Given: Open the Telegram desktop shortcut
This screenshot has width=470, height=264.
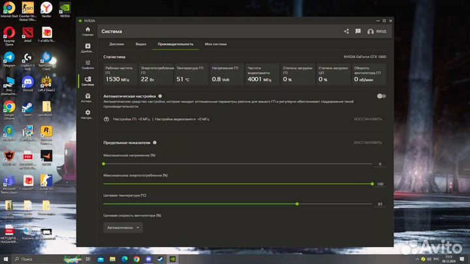Looking at the screenshot, I should (9, 59).
